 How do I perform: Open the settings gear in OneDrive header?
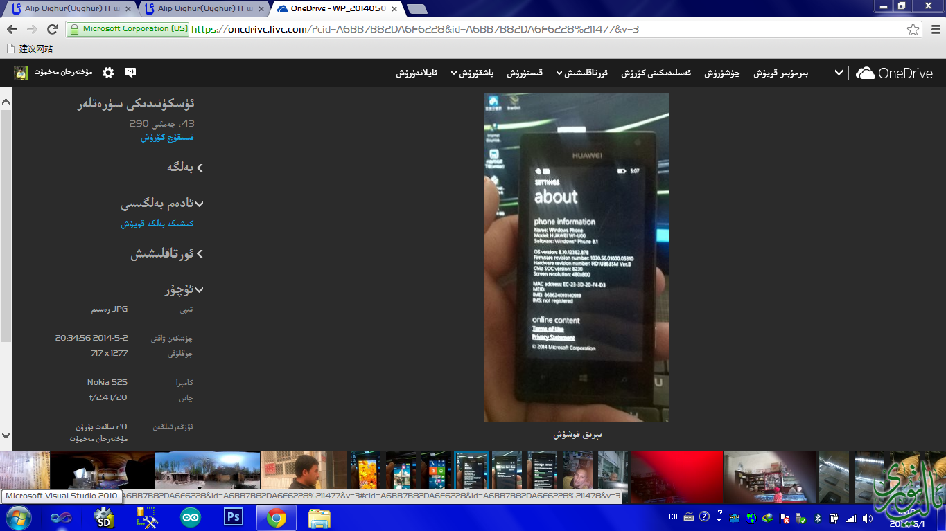[x=108, y=73]
